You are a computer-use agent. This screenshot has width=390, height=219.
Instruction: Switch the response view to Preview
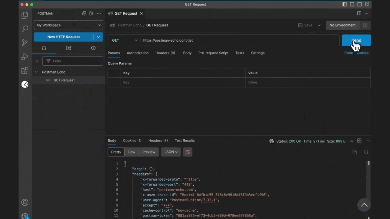click(149, 152)
